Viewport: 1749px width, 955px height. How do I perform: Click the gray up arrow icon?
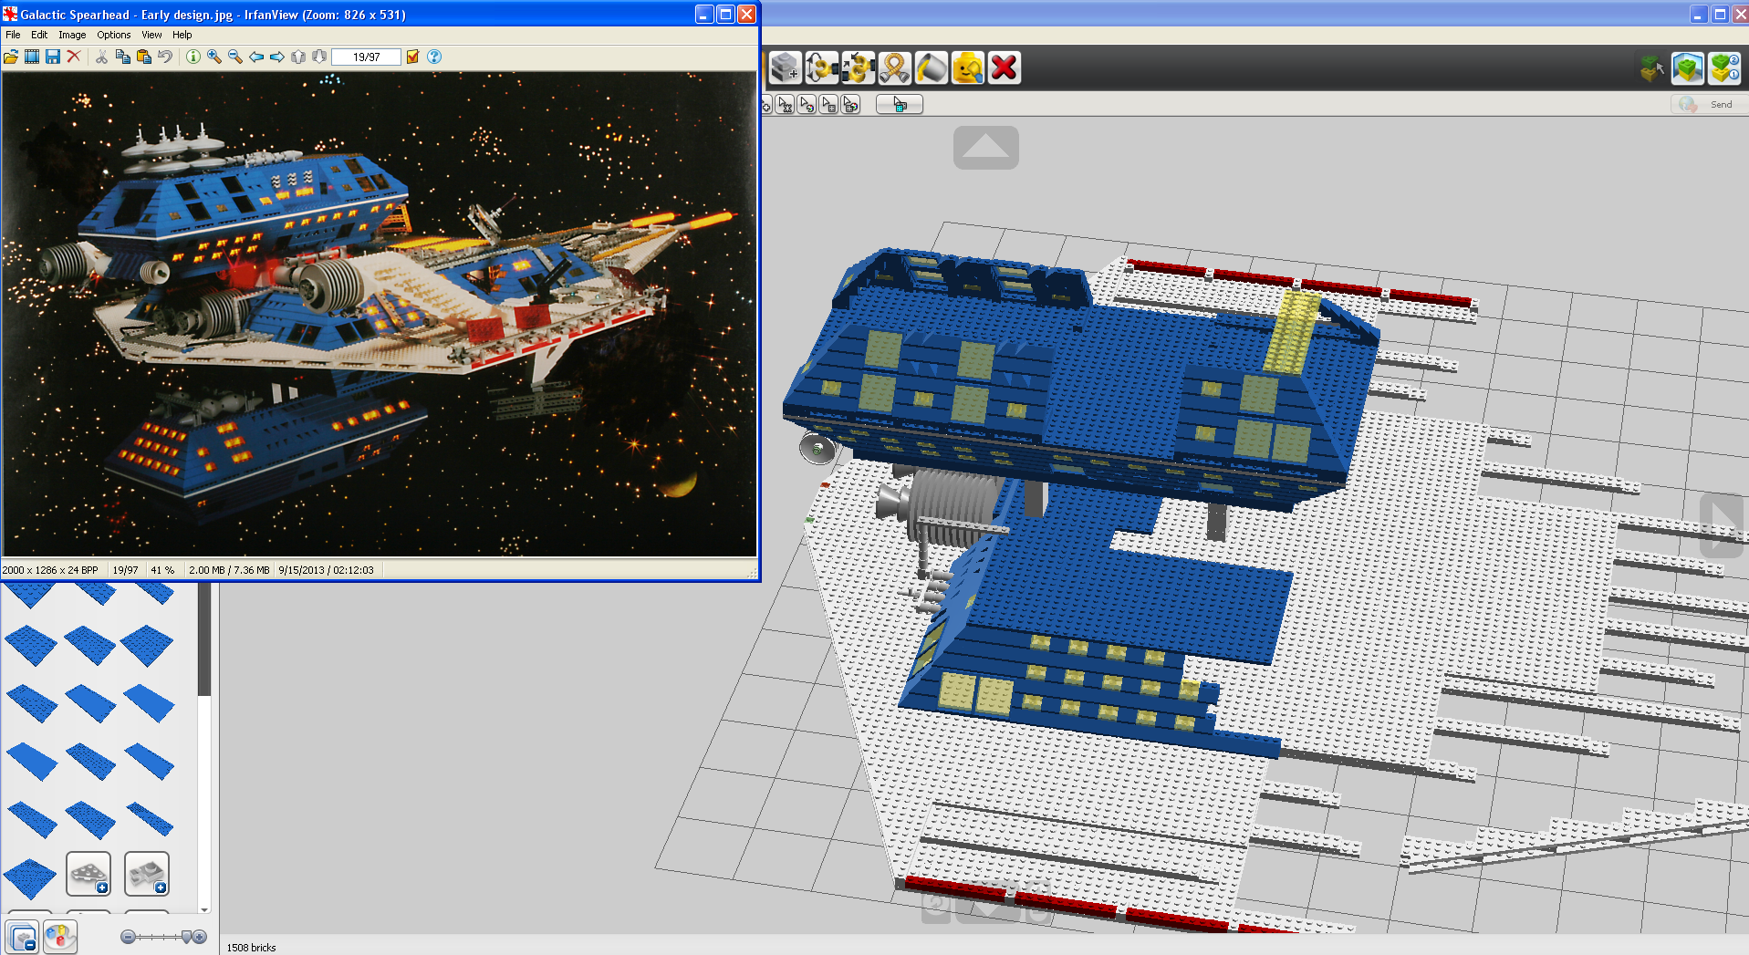coord(298,57)
